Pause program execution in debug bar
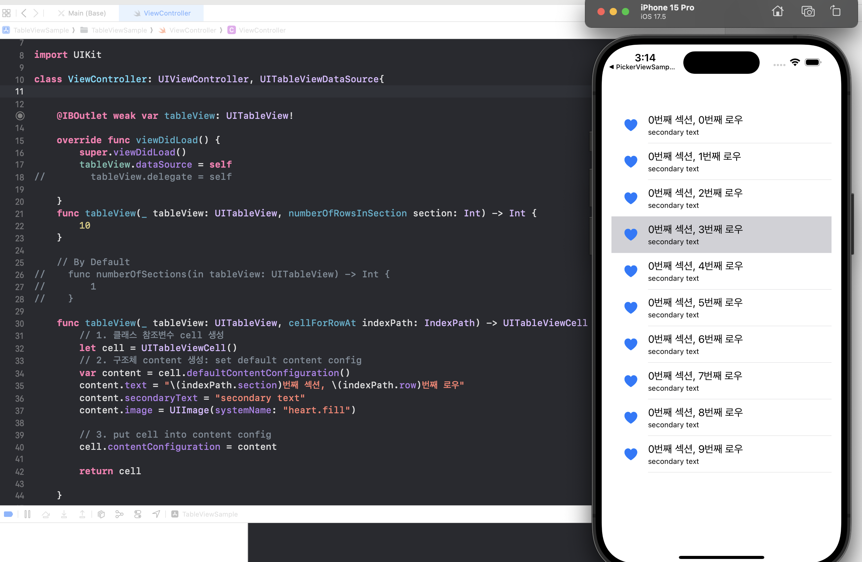Screen dimensions: 862x562 tap(27, 514)
